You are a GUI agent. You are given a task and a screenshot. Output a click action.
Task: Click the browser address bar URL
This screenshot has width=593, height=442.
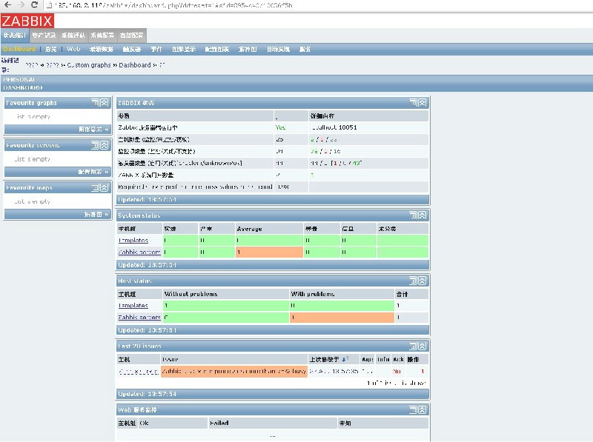pyautogui.click(x=173, y=5)
